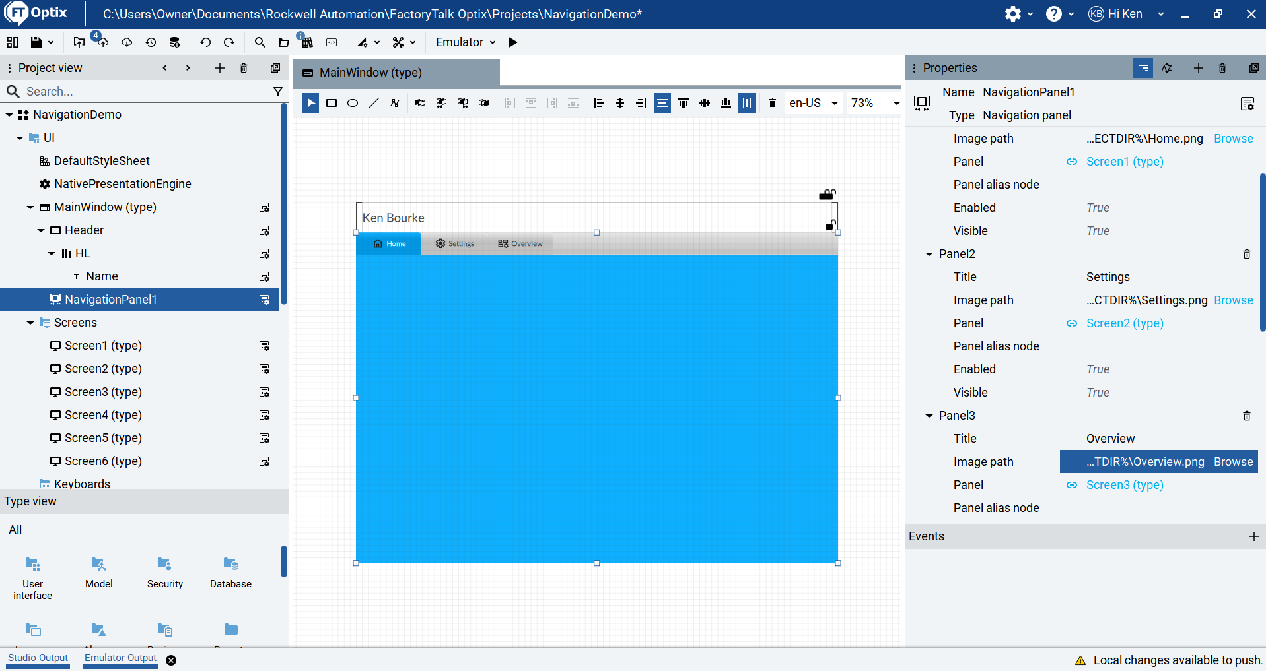
Task: Save the project with the floppy disk icon
Action: pyautogui.click(x=36, y=42)
